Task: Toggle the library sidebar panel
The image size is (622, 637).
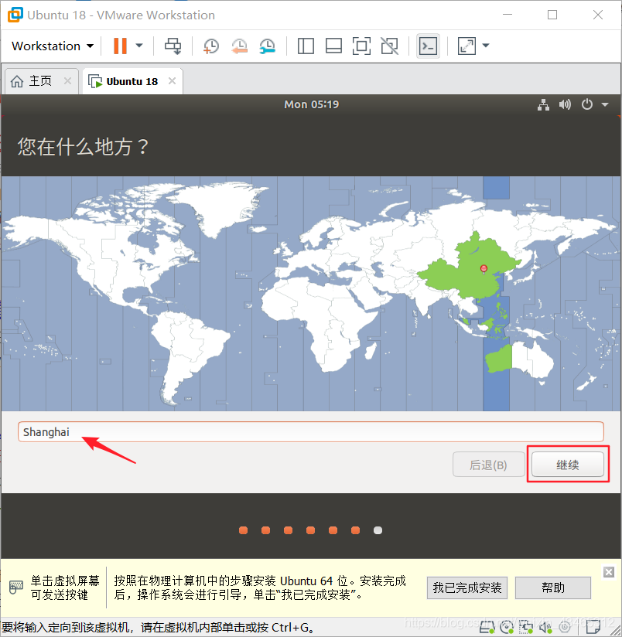Action: [x=306, y=46]
